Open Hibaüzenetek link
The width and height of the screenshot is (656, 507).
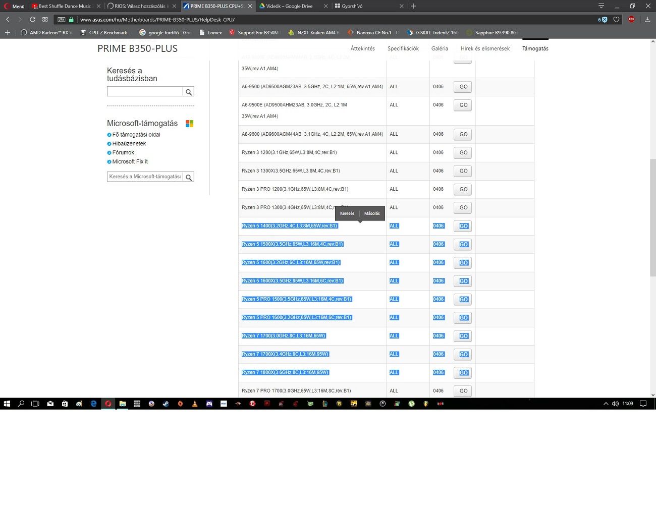click(x=129, y=144)
